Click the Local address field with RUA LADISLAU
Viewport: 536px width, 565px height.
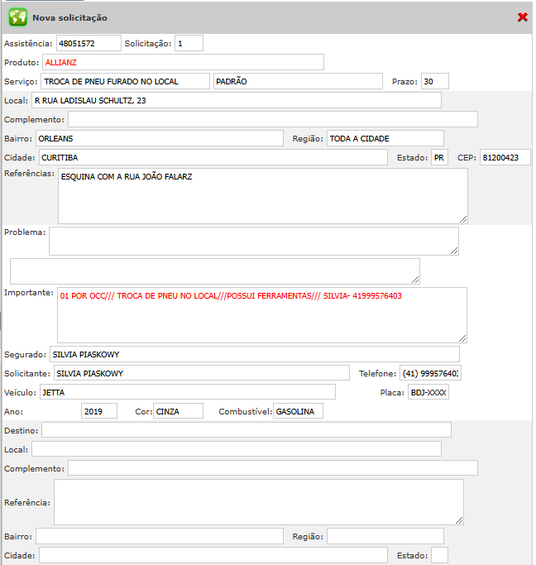[236, 100]
